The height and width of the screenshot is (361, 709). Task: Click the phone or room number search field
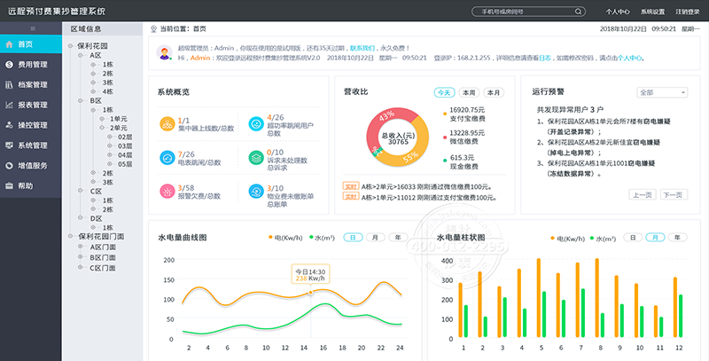(523, 12)
